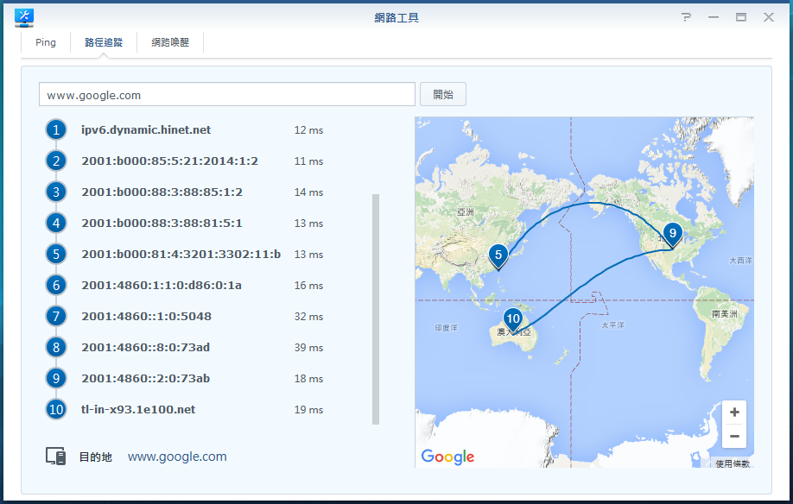Click hop 6 number badge

56,286
